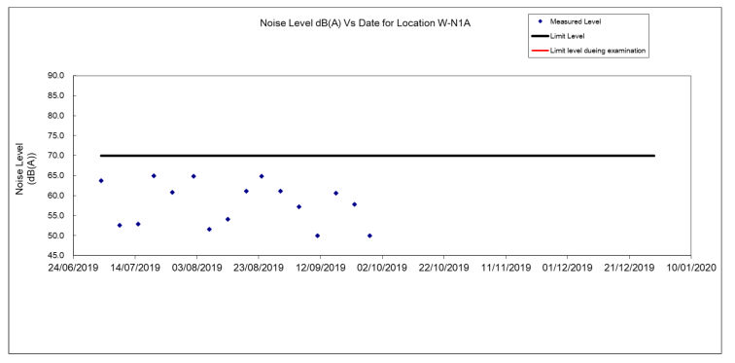Click the 45.0 y-axis label
The image size is (735, 363).
tap(60, 256)
